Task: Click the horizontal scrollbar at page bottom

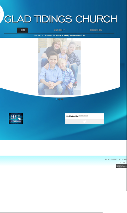Action: (x=51, y=212)
